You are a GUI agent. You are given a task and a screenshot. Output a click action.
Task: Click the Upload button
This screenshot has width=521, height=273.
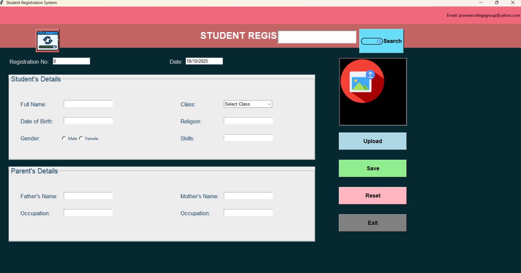(x=372, y=141)
